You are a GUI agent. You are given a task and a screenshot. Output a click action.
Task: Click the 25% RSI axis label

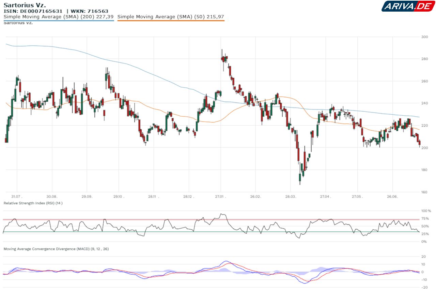[425, 234]
